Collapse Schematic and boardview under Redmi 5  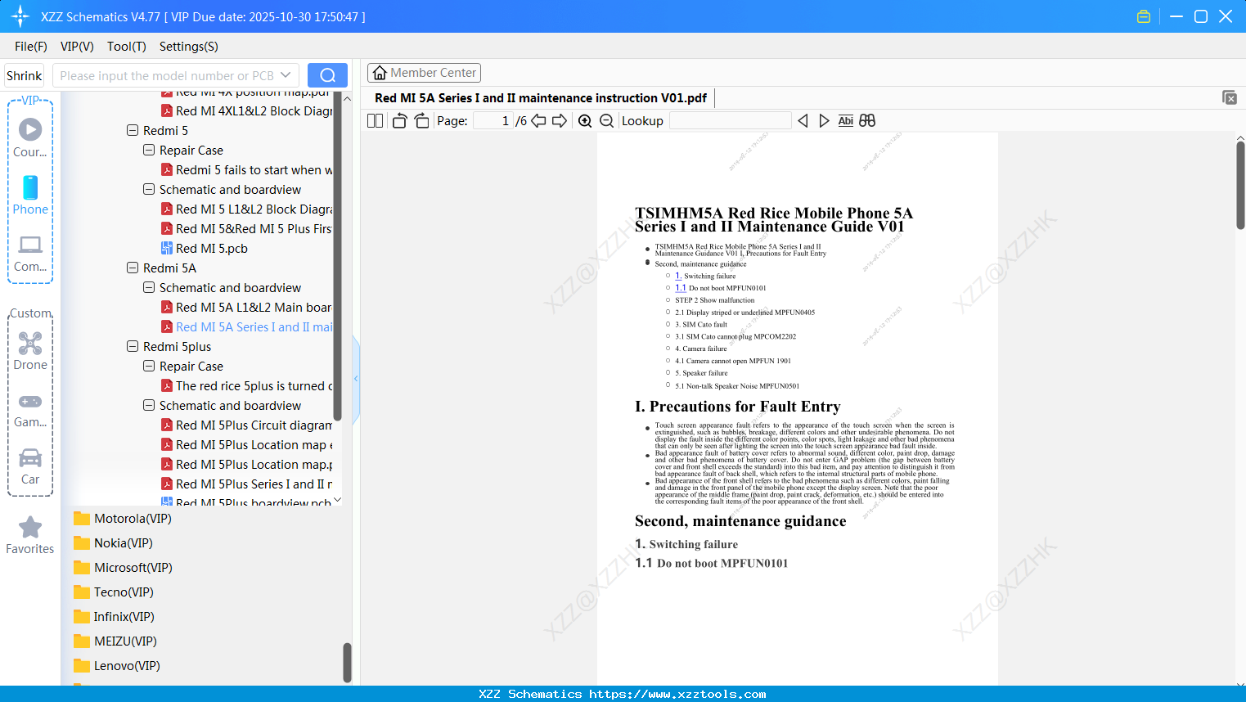point(149,190)
